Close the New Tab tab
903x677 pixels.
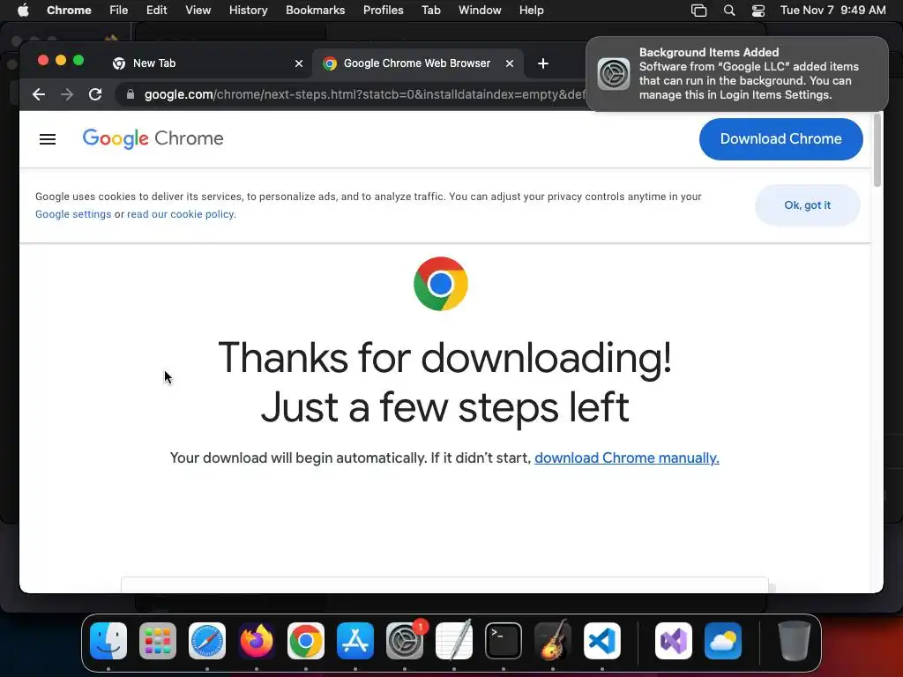(299, 63)
